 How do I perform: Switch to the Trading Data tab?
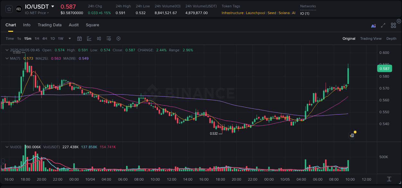50,25
